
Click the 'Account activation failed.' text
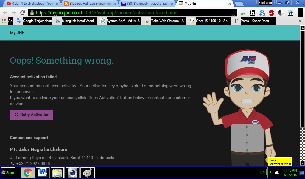[x=34, y=77]
